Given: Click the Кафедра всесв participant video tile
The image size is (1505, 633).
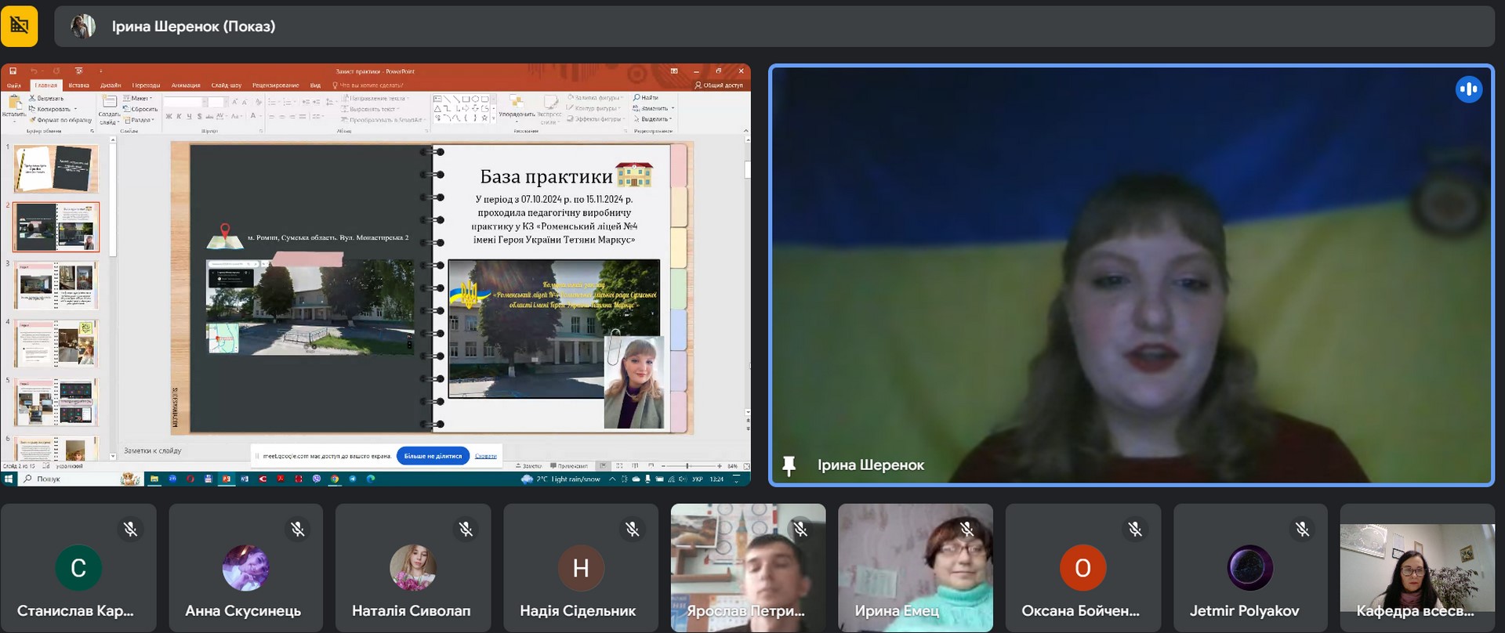Looking at the screenshot, I should tap(1417, 567).
